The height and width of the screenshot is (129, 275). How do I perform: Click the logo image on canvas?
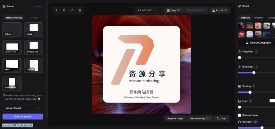pos(142,64)
